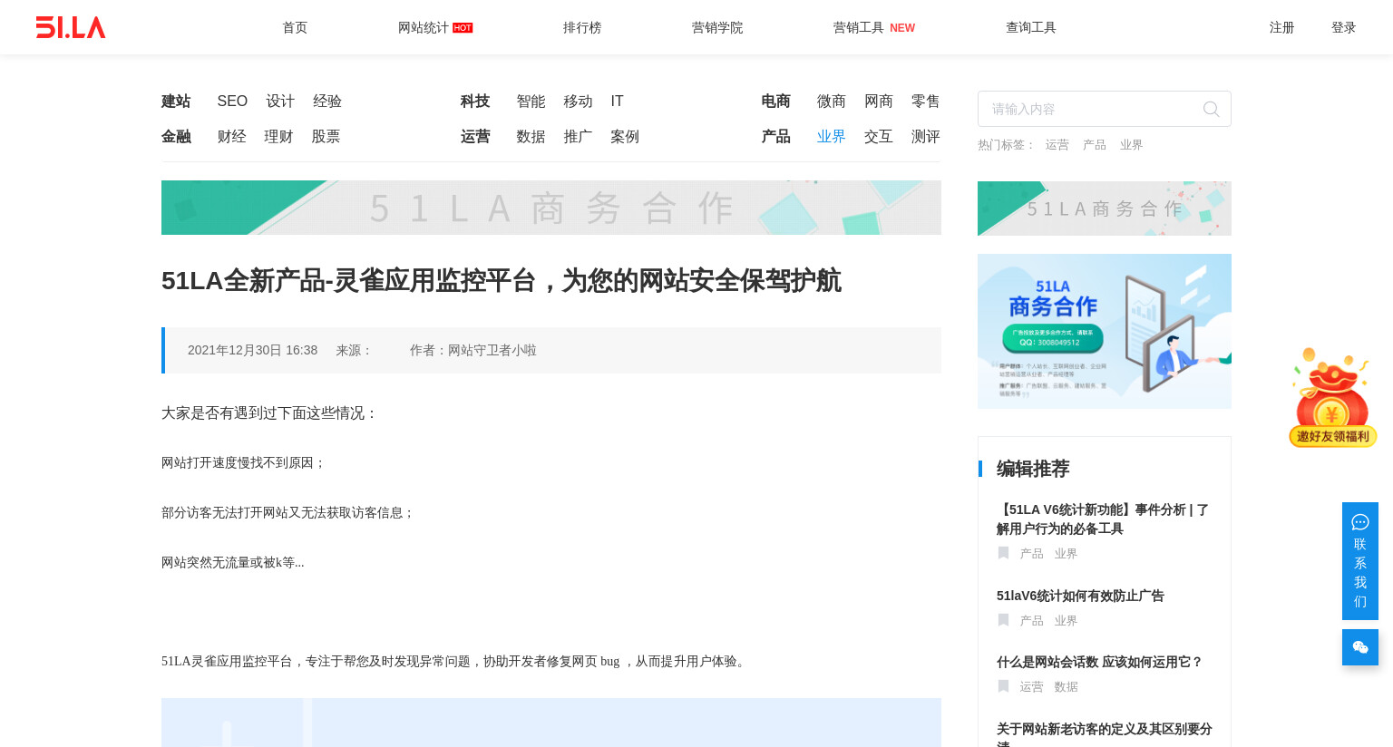
Task: Select the 案例 subcategory
Action: pos(625,137)
